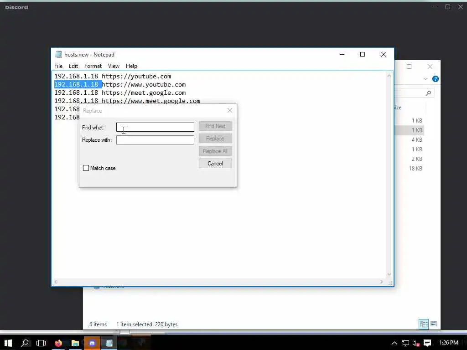The image size is (467, 350).
Task: Minimize the Notepad window
Action: pos(342,54)
